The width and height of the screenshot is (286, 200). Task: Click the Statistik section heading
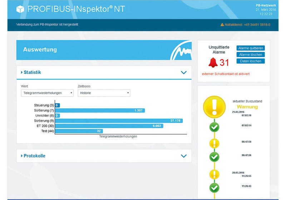coord(32,72)
